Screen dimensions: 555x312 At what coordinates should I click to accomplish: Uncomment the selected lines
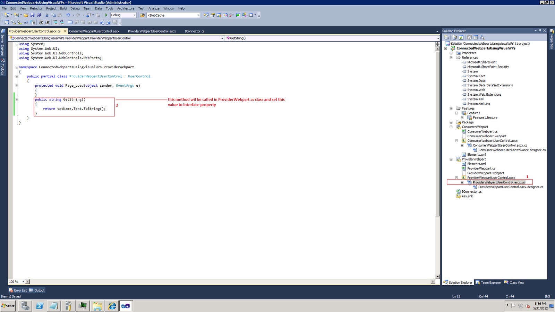point(62,23)
